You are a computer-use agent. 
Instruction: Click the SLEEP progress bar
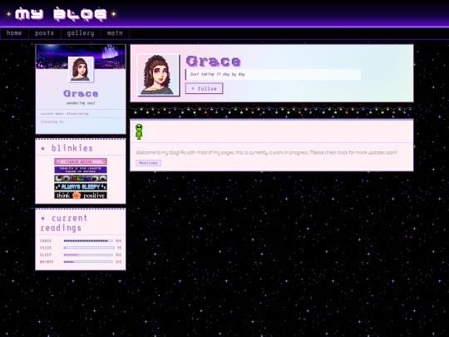[88, 255]
